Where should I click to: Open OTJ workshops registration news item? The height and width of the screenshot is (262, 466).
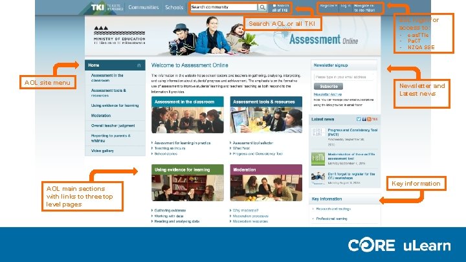pyautogui.click(x=351, y=176)
